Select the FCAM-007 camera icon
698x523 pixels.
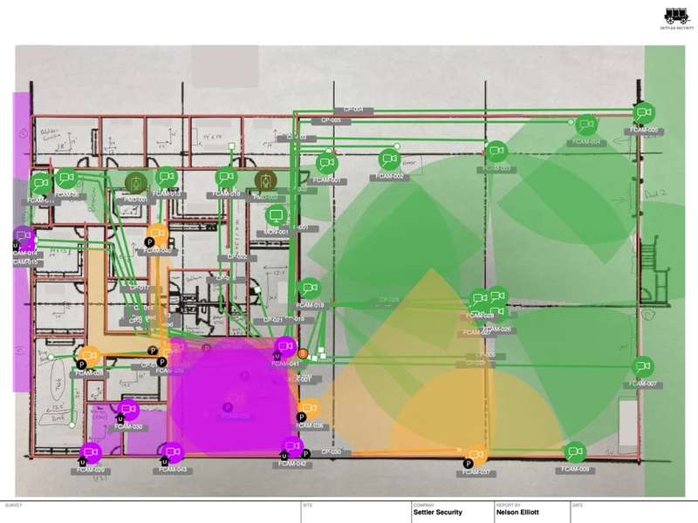pyautogui.click(x=642, y=367)
